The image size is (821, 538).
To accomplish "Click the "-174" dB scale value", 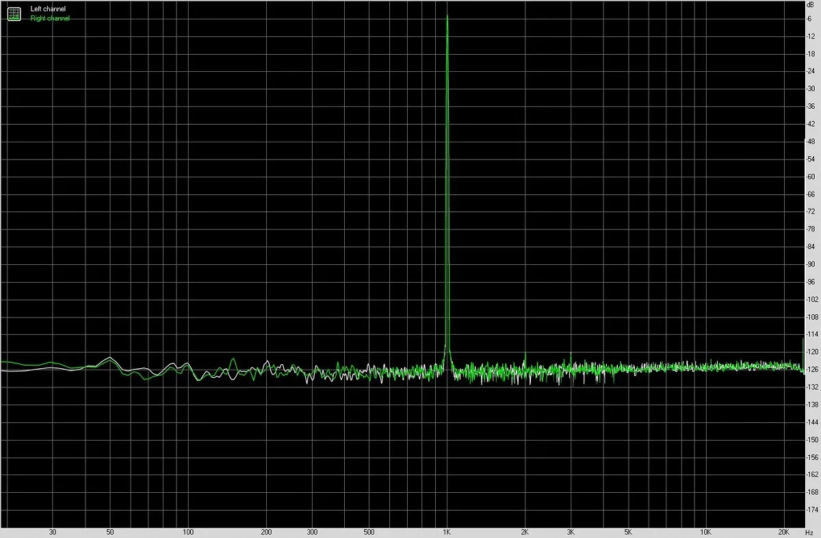I will (813, 510).
